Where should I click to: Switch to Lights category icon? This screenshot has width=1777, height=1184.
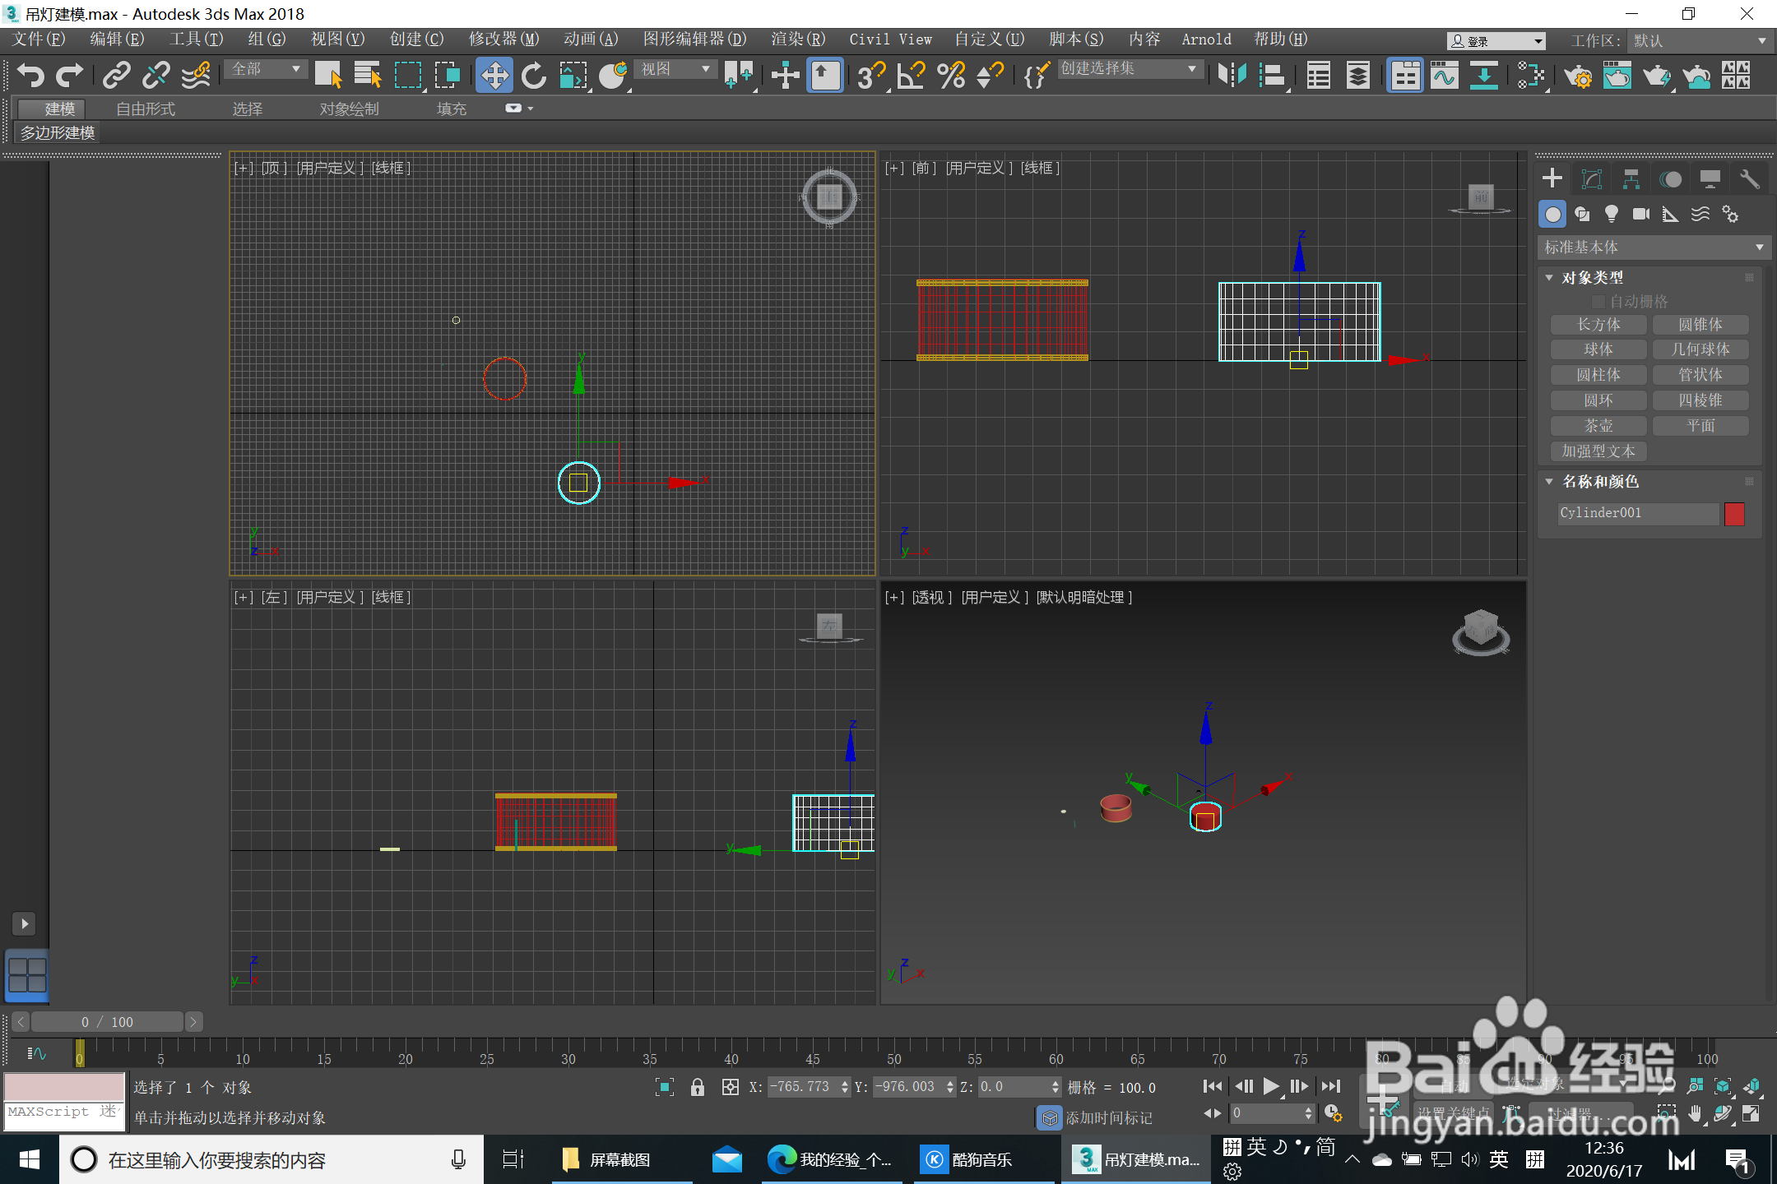click(1611, 215)
